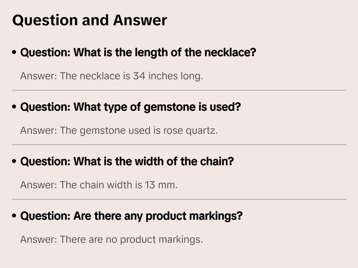Click the bullet beside the chain width question

[x=15, y=162]
